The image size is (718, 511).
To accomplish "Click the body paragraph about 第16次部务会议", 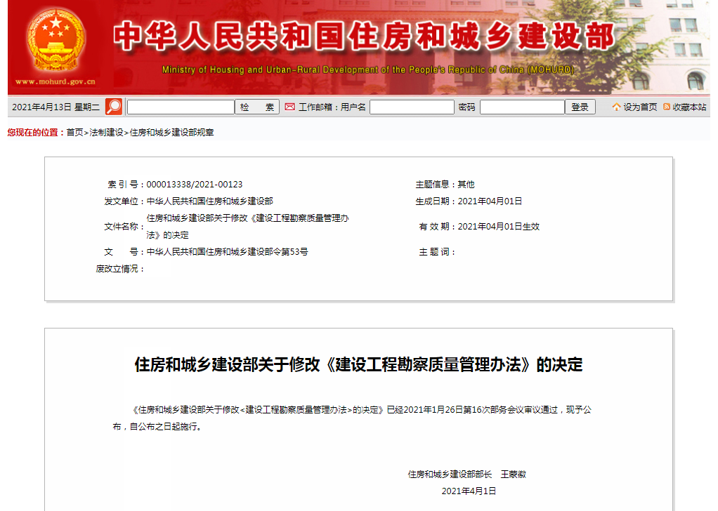I will pos(352,418).
